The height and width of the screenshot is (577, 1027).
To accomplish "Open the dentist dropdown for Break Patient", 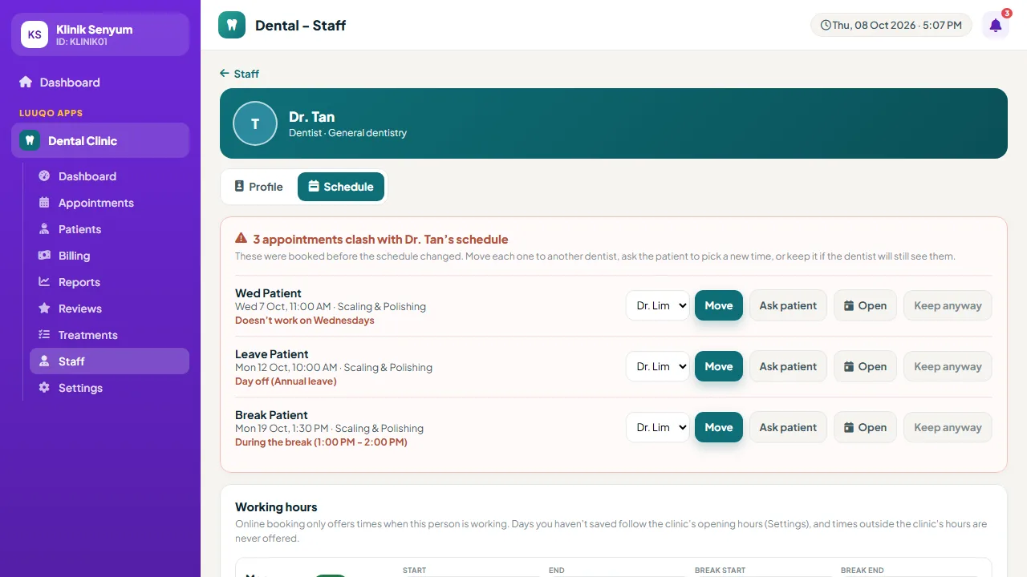I will [x=658, y=427].
